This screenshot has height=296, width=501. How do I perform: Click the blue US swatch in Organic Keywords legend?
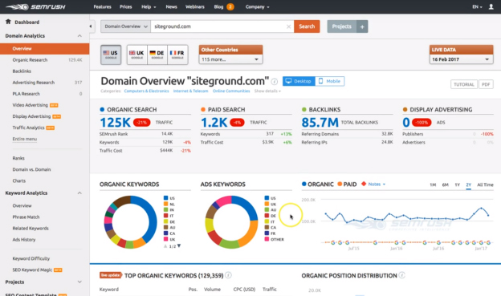coord(166,198)
